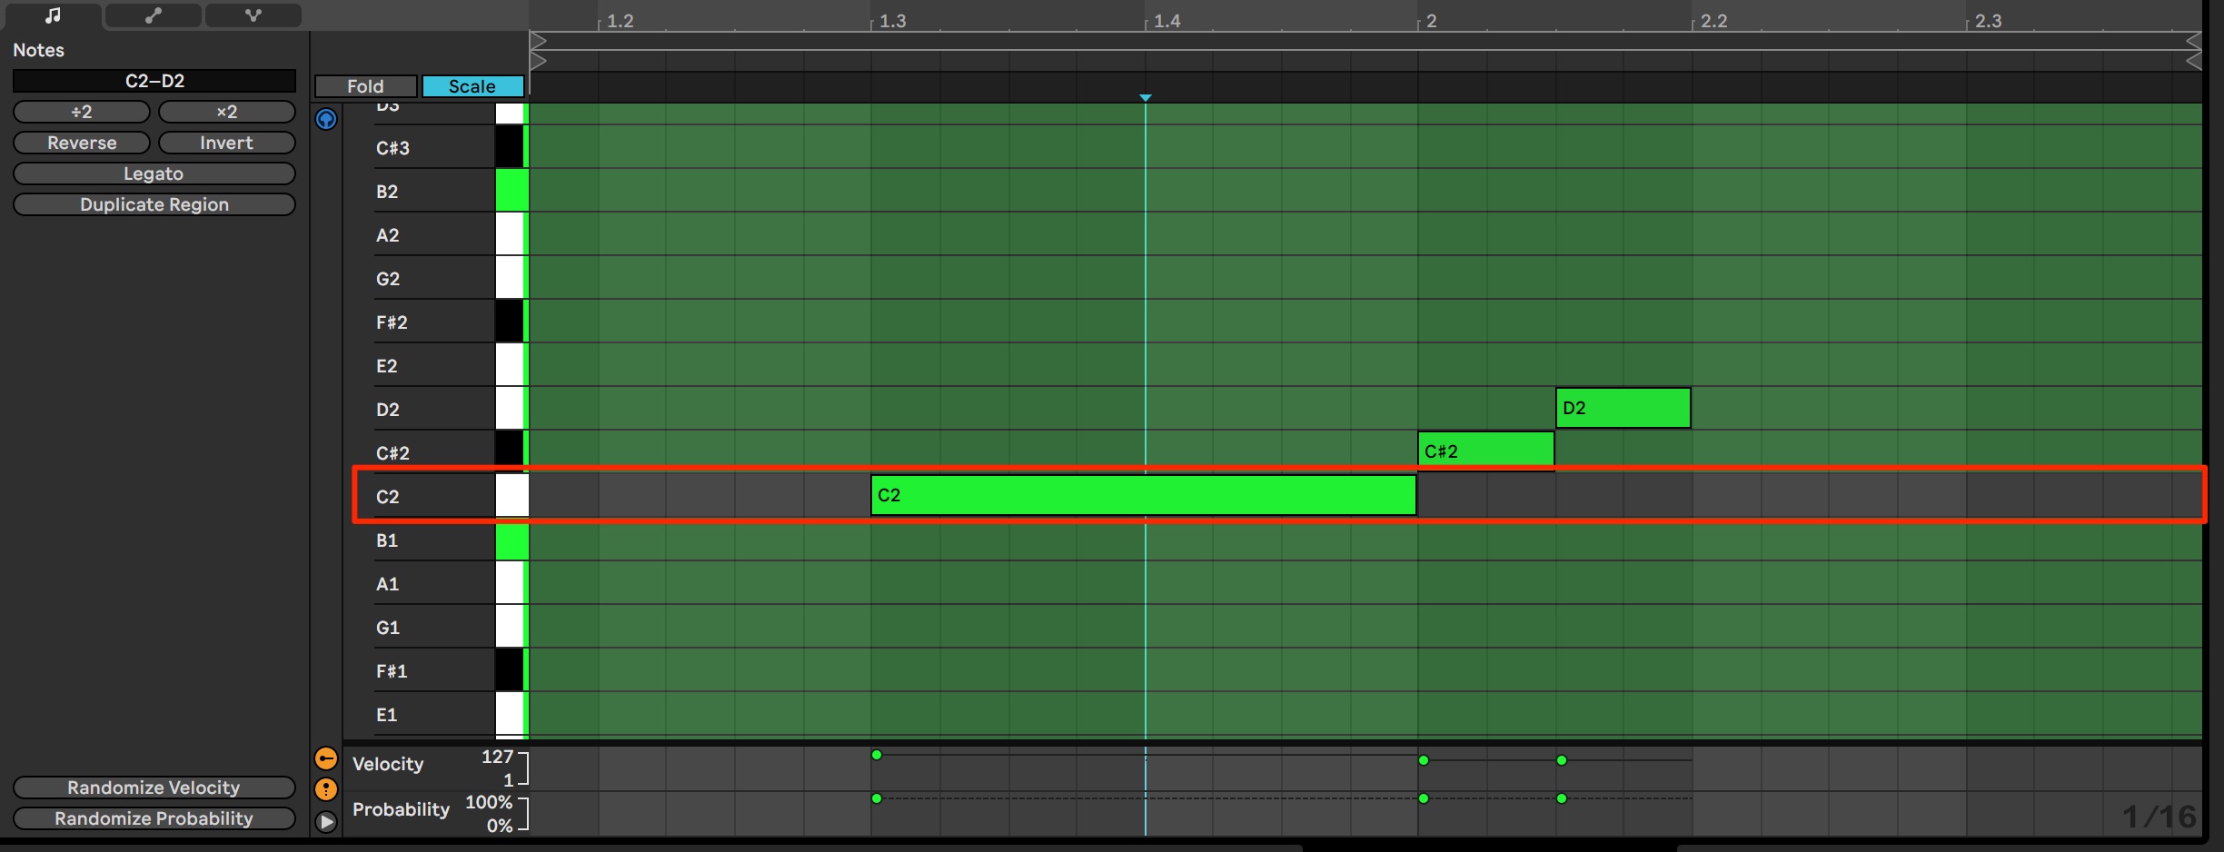The width and height of the screenshot is (2224, 852).
Task: Select the D2 note block
Action: point(1623,408)
